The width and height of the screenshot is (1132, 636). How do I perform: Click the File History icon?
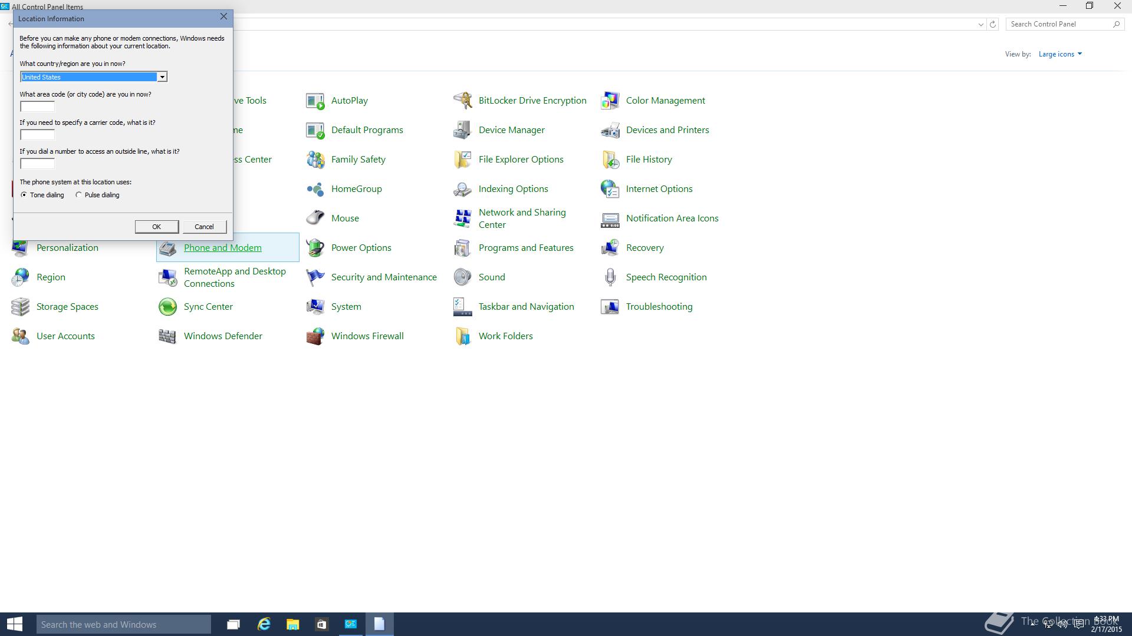(610, 160)
